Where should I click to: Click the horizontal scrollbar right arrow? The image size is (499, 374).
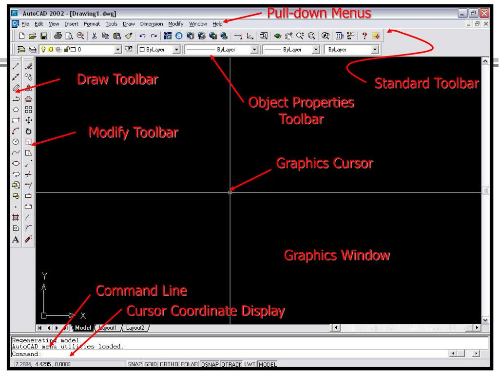[x=477, y=328]
